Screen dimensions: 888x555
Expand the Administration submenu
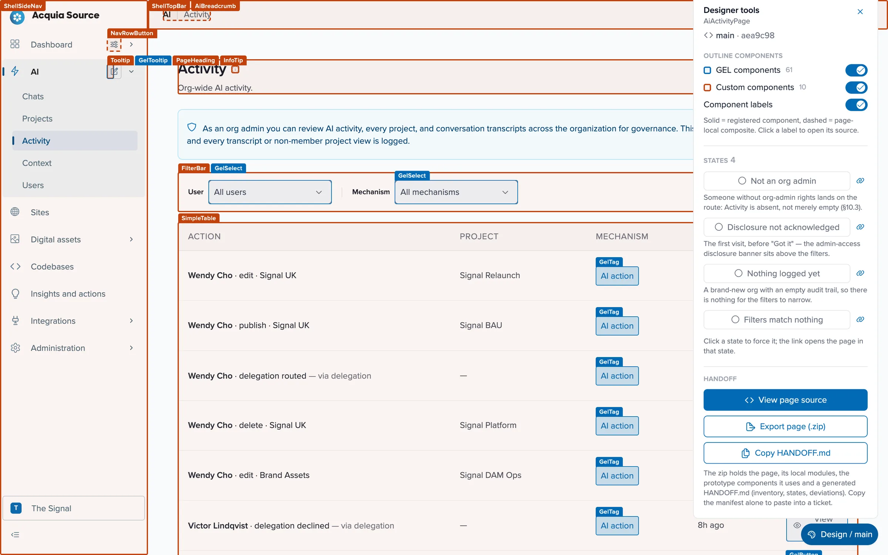tap(131, 348)
